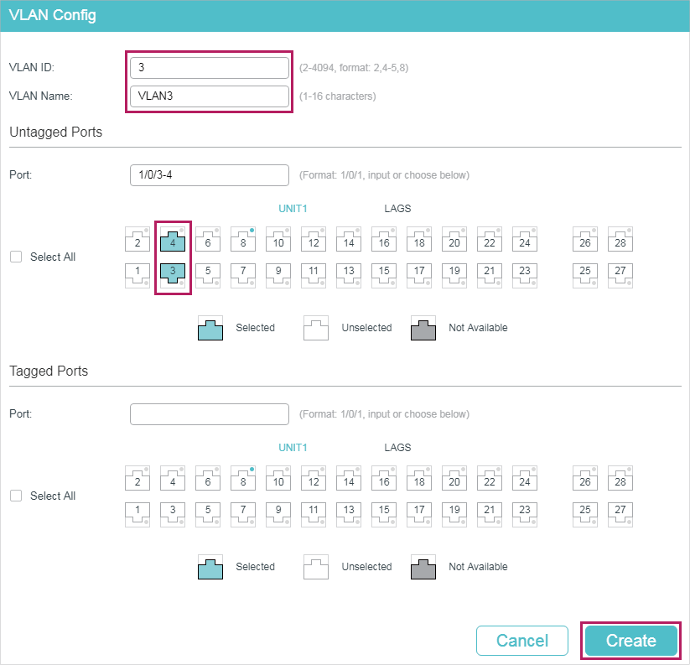Select tagged port 23 icon
Screen dimensions: 690x665
coord(525,514)
